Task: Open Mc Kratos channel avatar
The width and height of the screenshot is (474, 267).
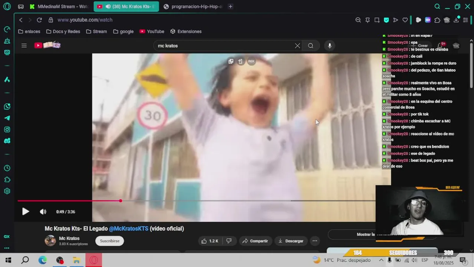Action: [x=50, y=241]
